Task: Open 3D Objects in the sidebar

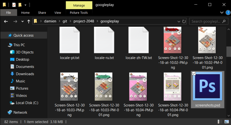Action: (25, 52)
